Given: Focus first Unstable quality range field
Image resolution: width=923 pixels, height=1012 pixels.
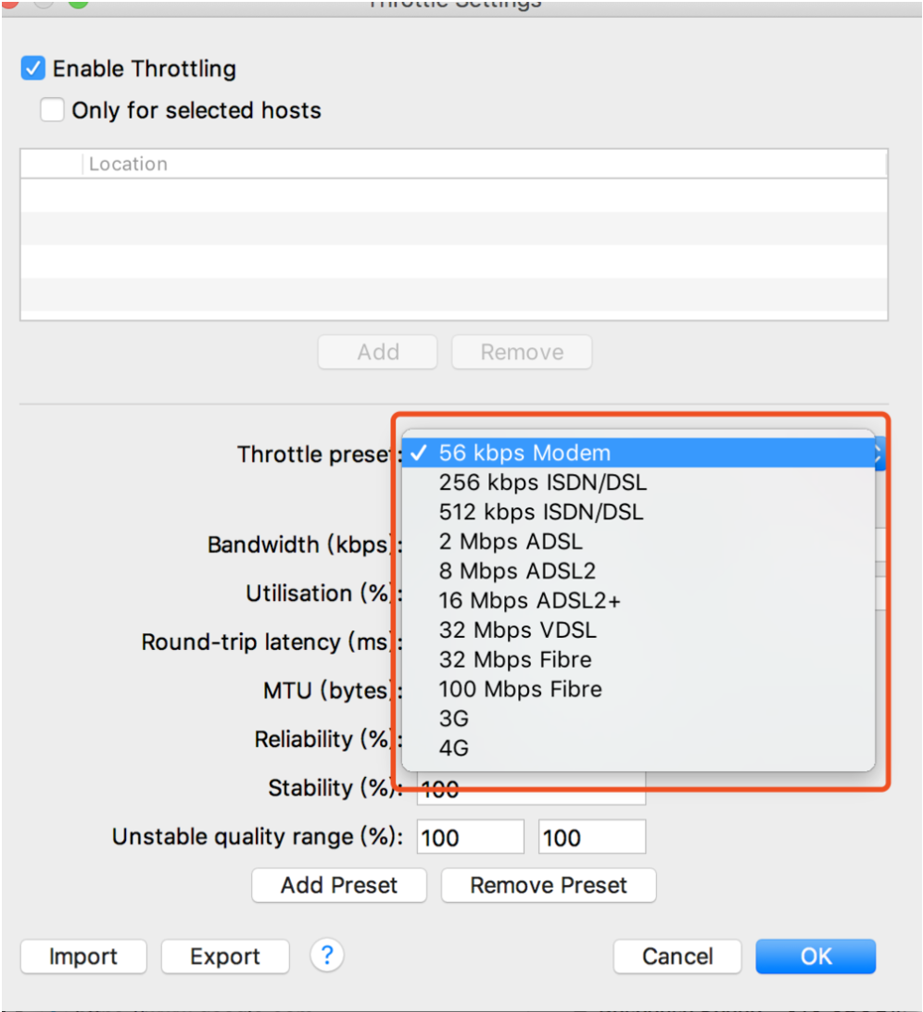Looking at the screenshot, I should pos(470,837).
